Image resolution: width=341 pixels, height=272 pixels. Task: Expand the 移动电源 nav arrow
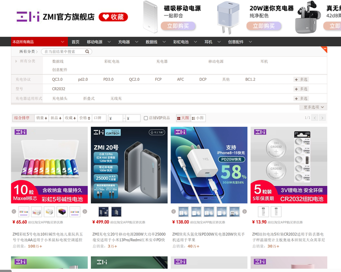point(109,42)
